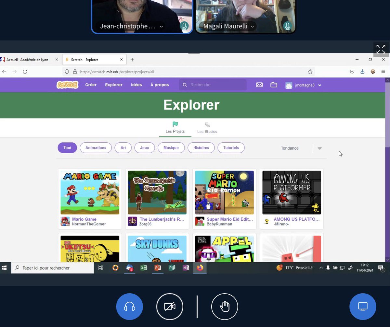Viewport: 390px width, 327px height.
Task: Open the Sky Dunks project thumbnail
Action: (157, 249)
